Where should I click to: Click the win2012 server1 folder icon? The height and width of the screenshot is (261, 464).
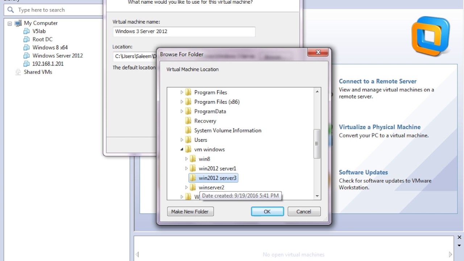pyautogui.click(x=193, y=168)
